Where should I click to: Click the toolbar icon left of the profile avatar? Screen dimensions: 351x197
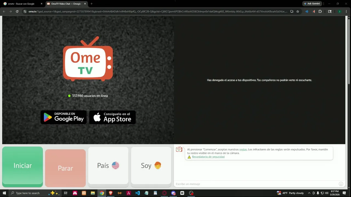tap(330, 11)
